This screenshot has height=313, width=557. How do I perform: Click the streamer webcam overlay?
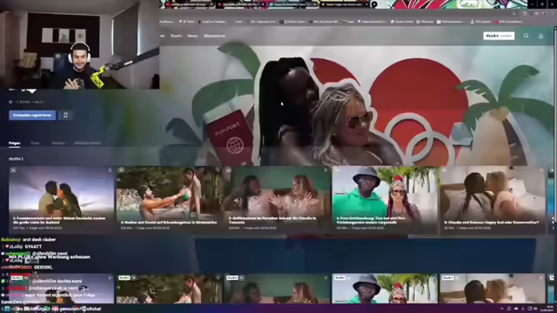(79, 44)
